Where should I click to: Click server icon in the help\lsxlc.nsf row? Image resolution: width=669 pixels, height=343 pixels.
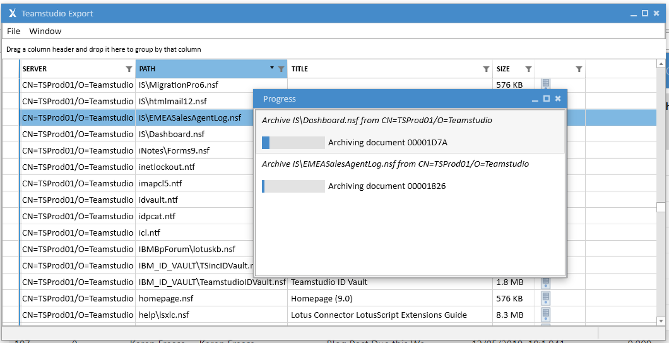pos(545,314)
